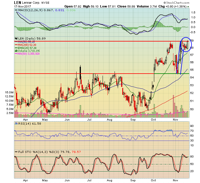Viewport: 200px width, 183px height.
Task: Click the "MA(50) 3,355,928" volume average entry
Action: click(29, 54)
